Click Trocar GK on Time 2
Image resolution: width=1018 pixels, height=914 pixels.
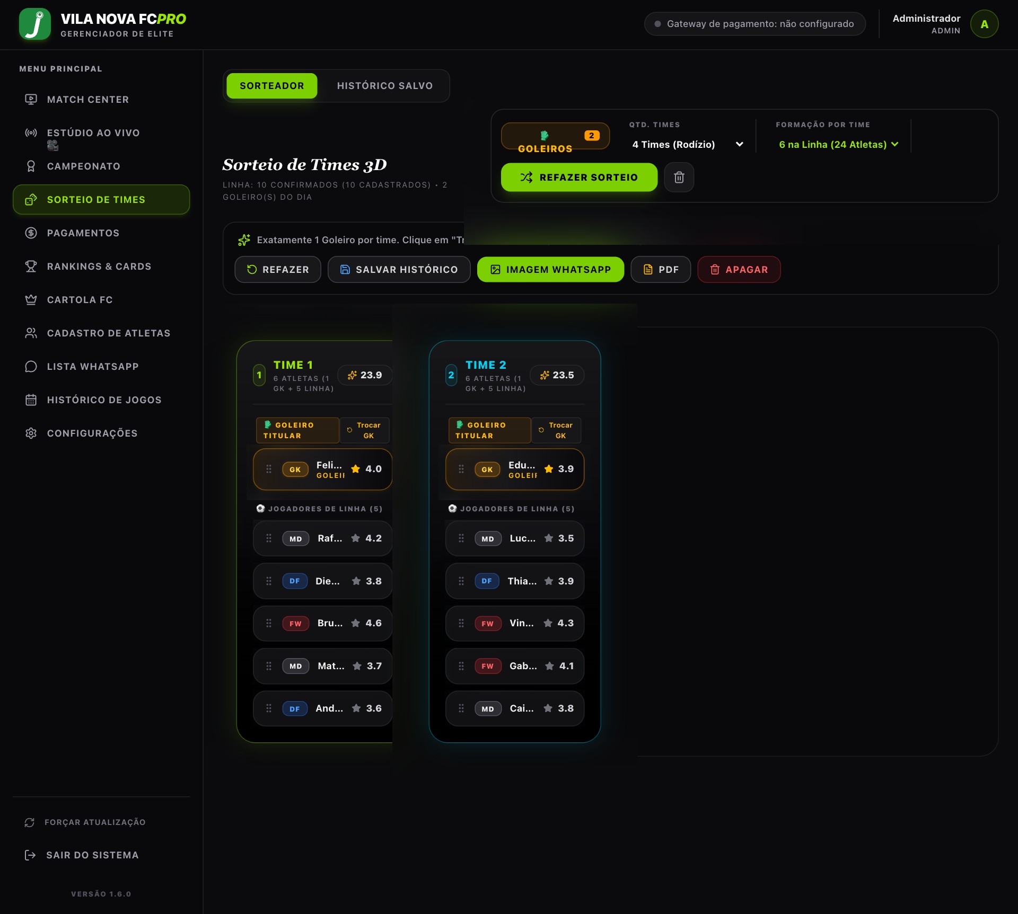point(557,430)
